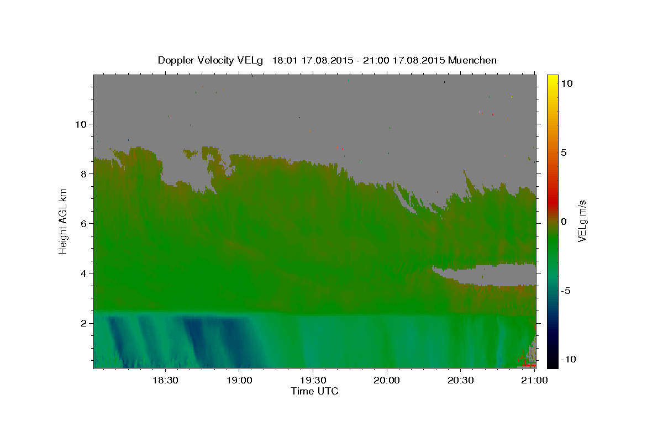Click the height tick label 8
The height and width of the screenshot is (442, 663).
(x=85, y=174)
